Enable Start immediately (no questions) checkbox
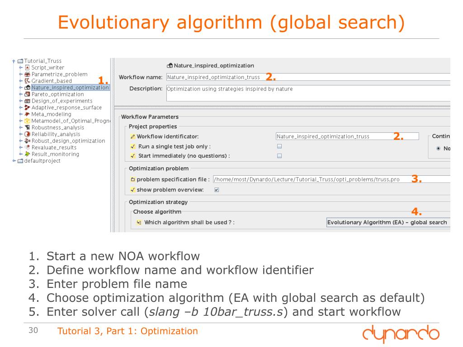The width and height of the screenshot is (463, 347). click(279, 156)
